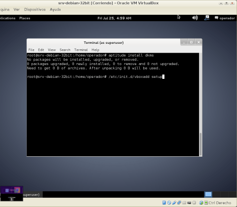This screenshot has height=207, width=237.
Task: Click the line '0 packages upgraded, 0 newly installed'
Action: (x=69, y=64)
